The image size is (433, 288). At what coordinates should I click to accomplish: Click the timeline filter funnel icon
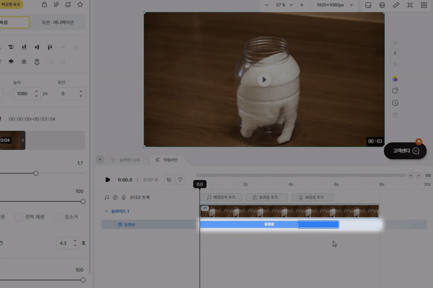point(181,179)
